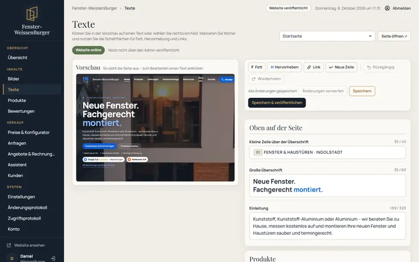Click the 01 badge in Kleine Zeile field
The image size is (419, 262).
click(258, 153)
